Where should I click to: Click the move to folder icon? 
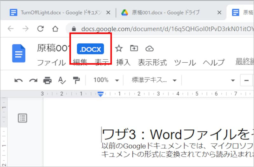(x=134, y=48)
